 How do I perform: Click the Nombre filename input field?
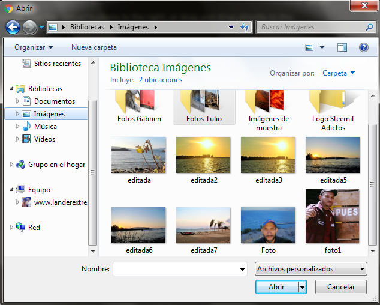coord(180,269)
